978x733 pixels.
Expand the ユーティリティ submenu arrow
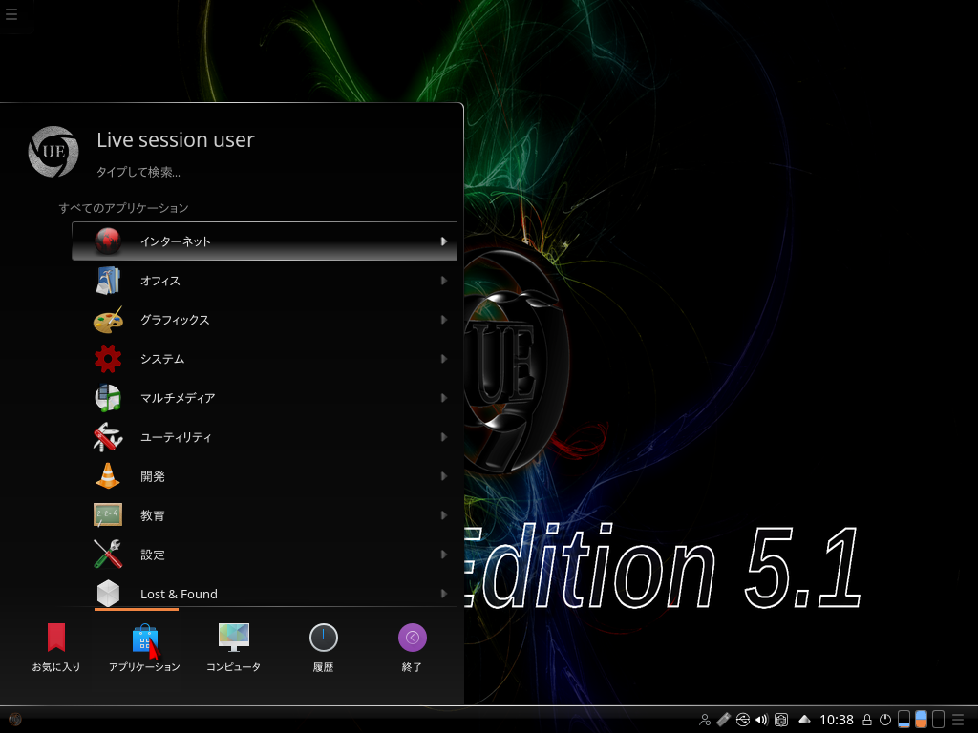click(x=444, y=437)
